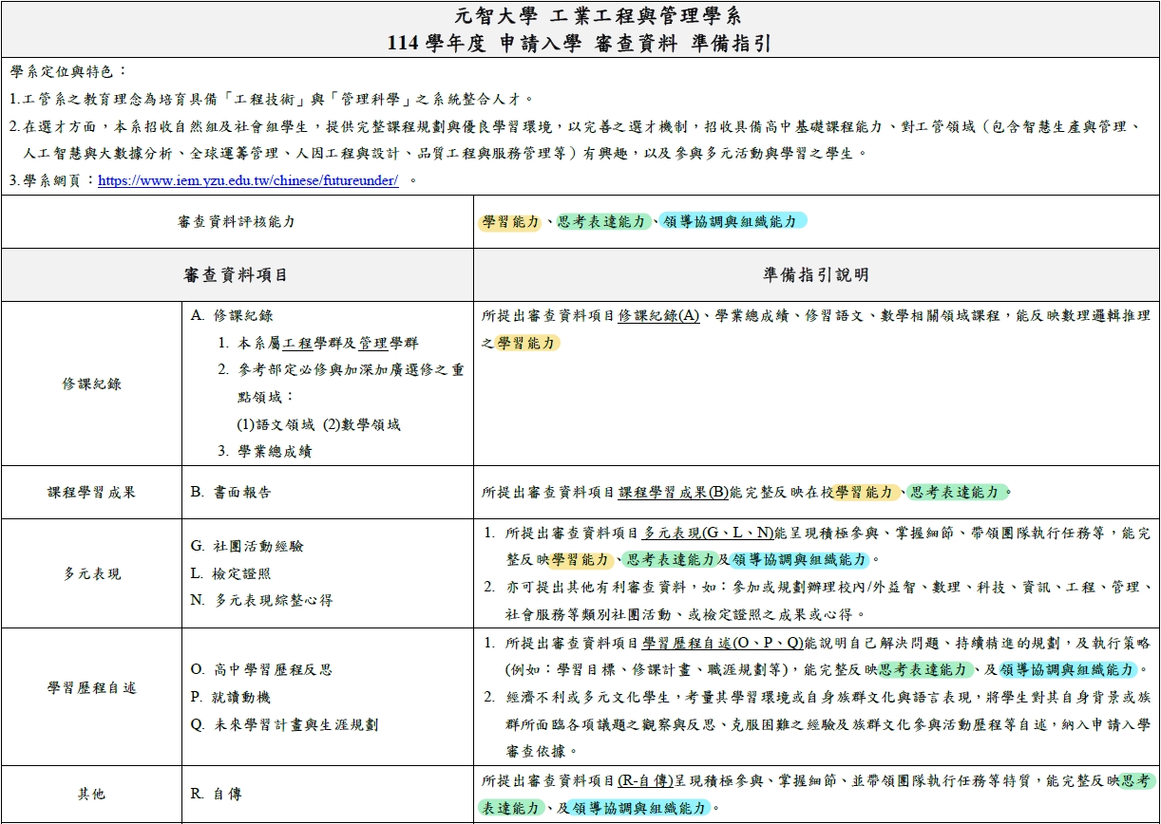Click the '準備指引說明' column header
This screenshot has width=1161, height=824.
[x=816, y=275]
